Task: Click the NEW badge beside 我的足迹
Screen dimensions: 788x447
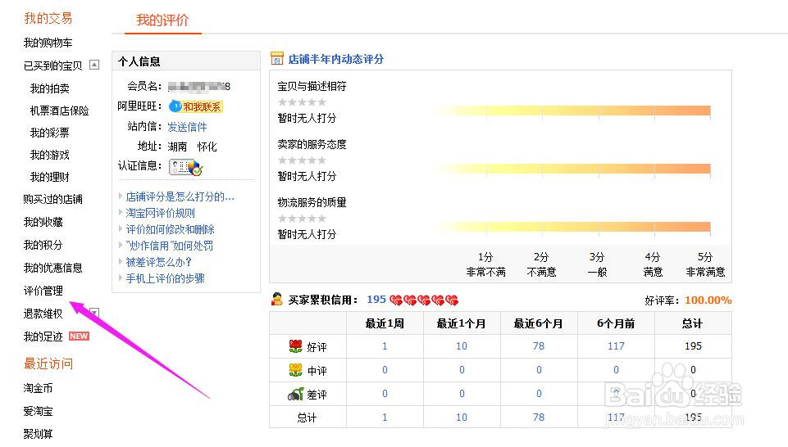Action: click(x=79, y=336)
